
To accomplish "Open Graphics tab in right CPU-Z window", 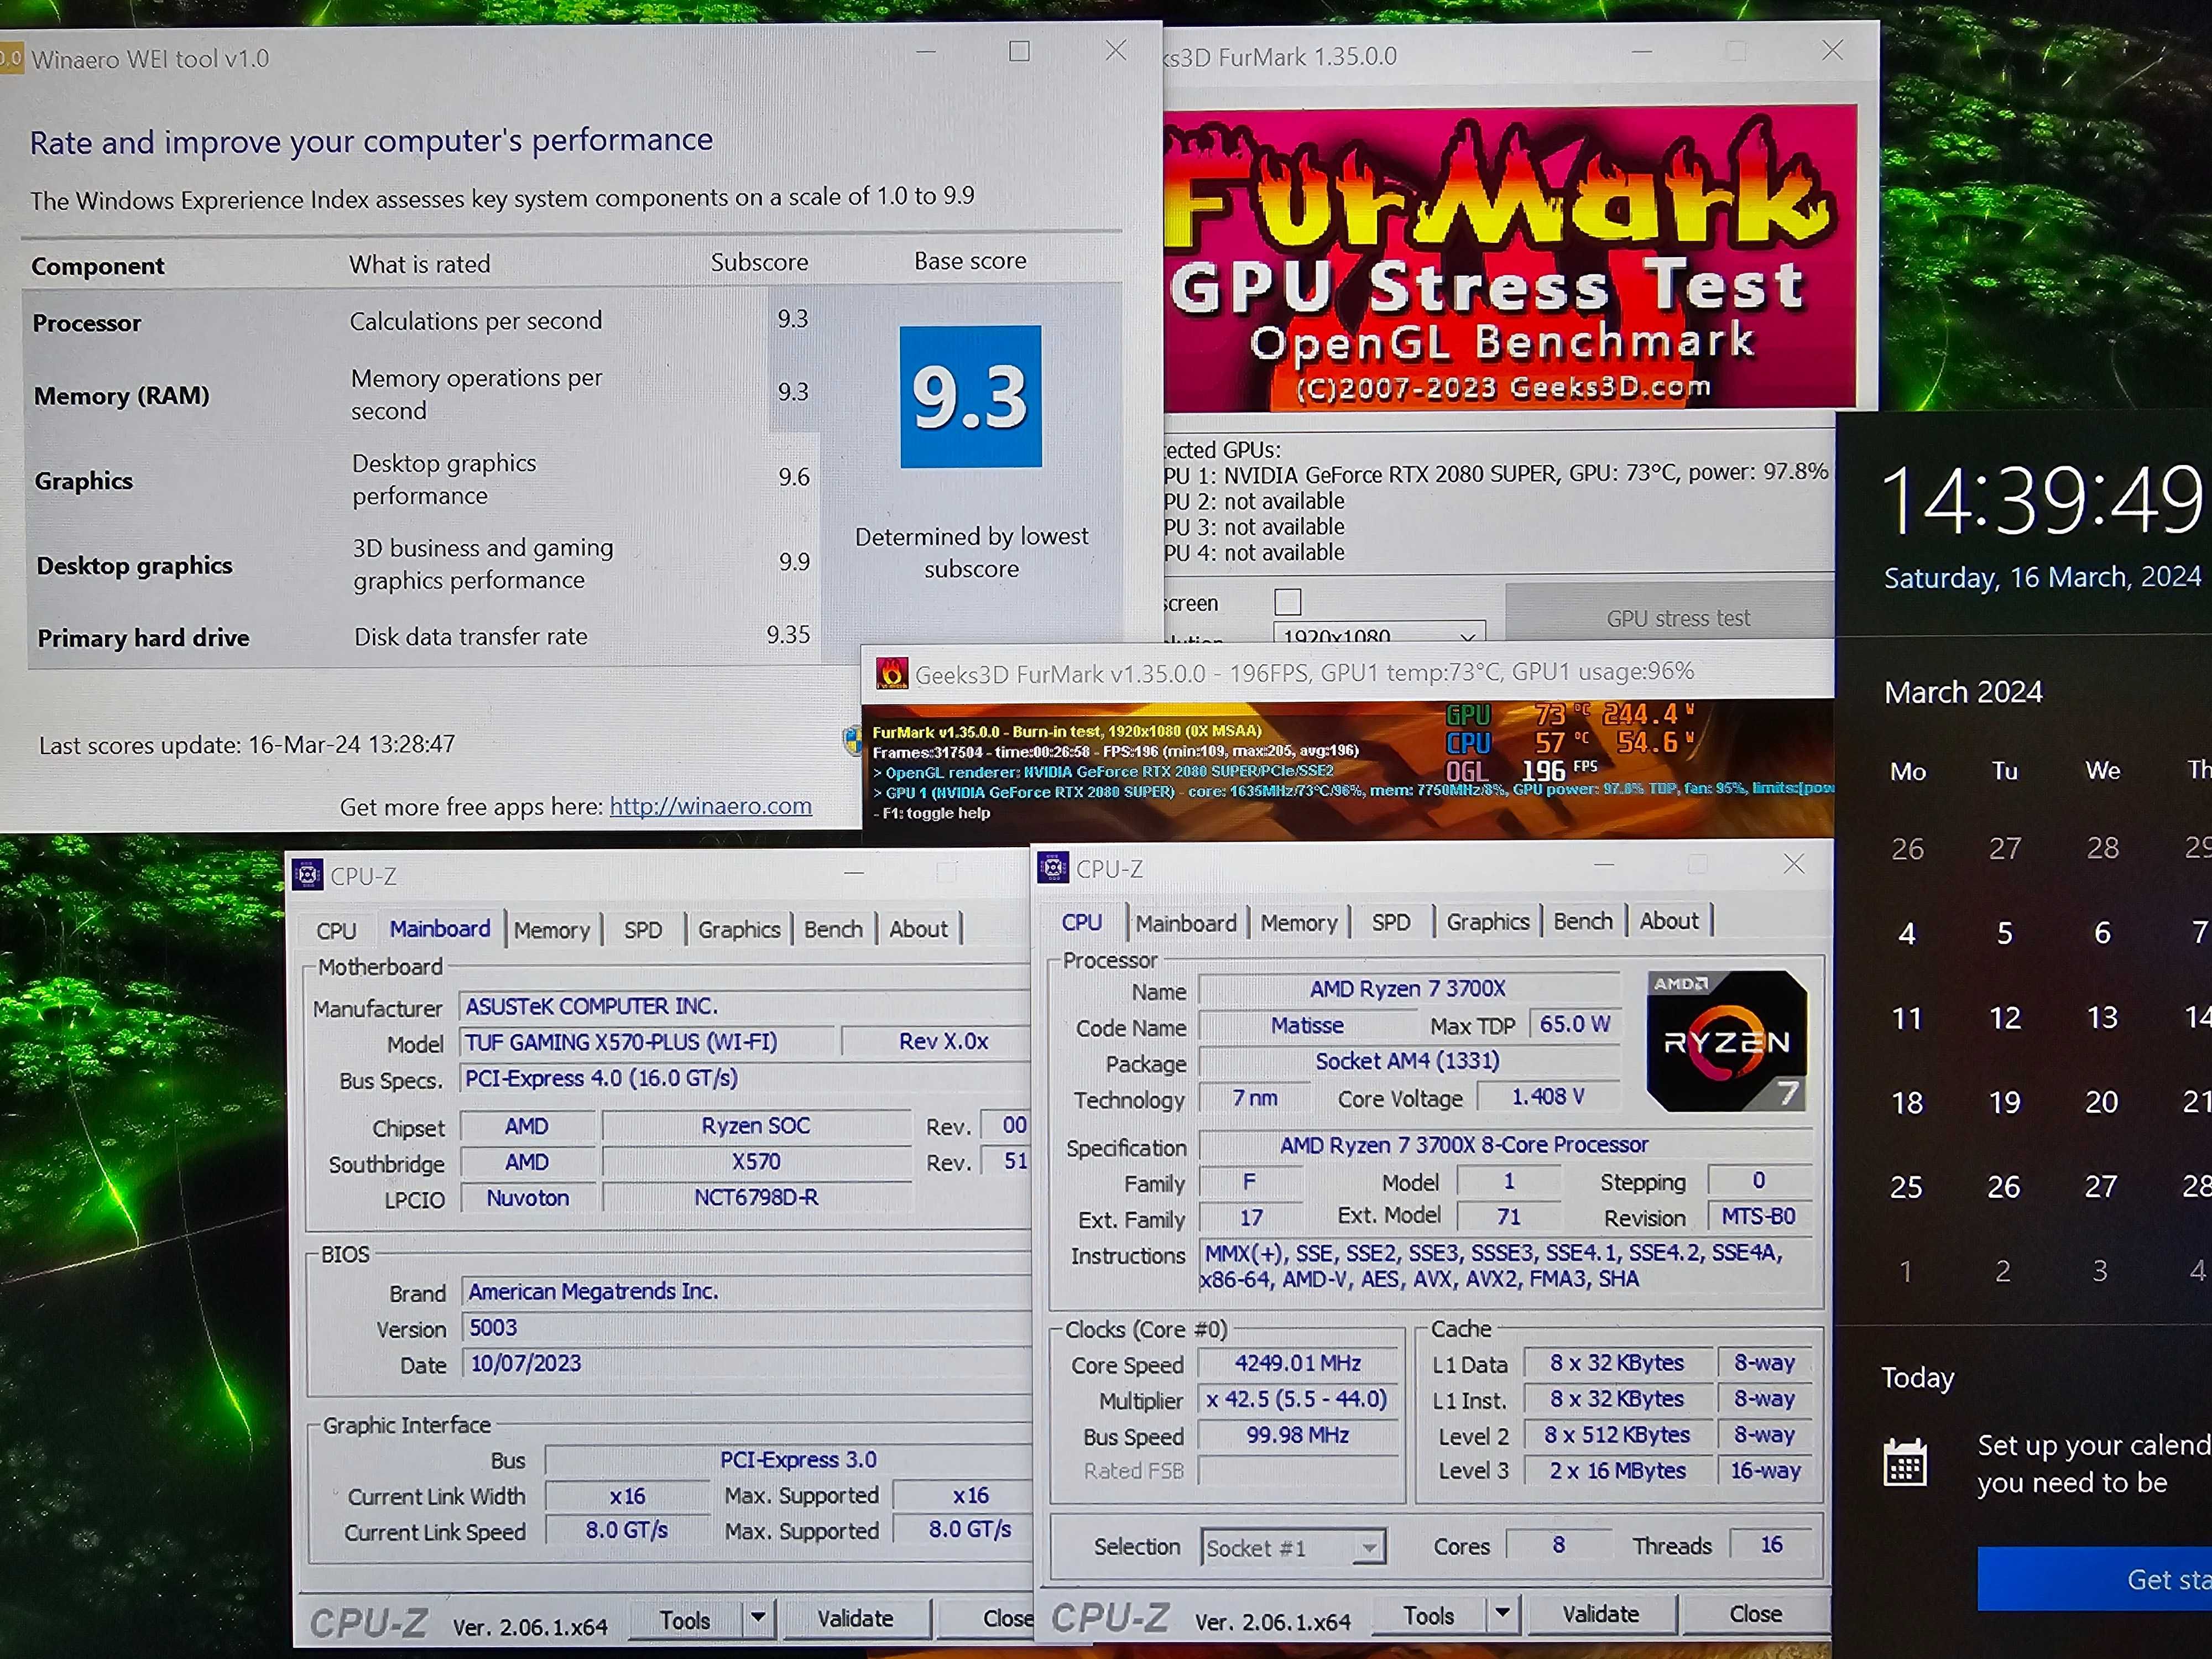I will (x=1487, y=921).
